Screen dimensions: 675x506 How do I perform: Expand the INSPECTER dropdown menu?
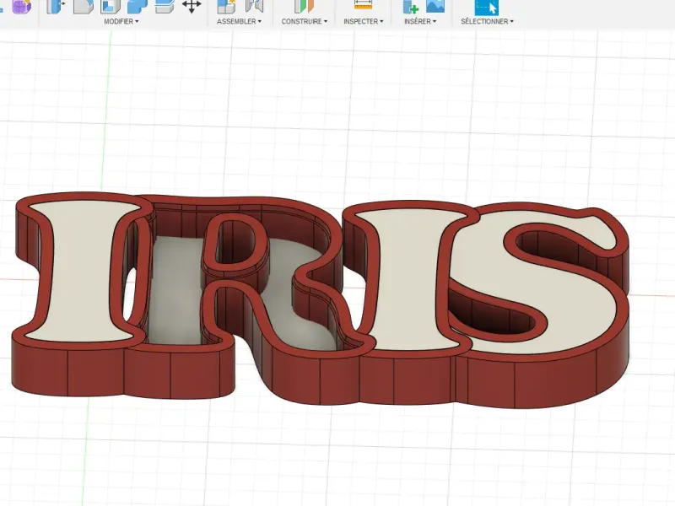click(364, 21)
